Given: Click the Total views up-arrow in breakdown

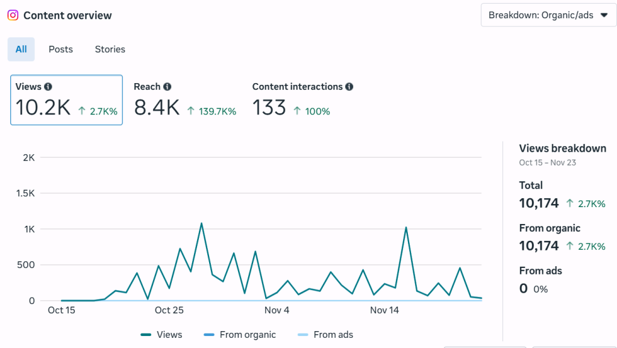Looking at the screenshot, I should [570, 204].
